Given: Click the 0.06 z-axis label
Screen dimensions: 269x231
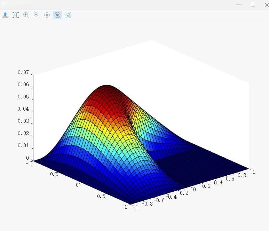Looking at the screenshot, I should 23,85.
